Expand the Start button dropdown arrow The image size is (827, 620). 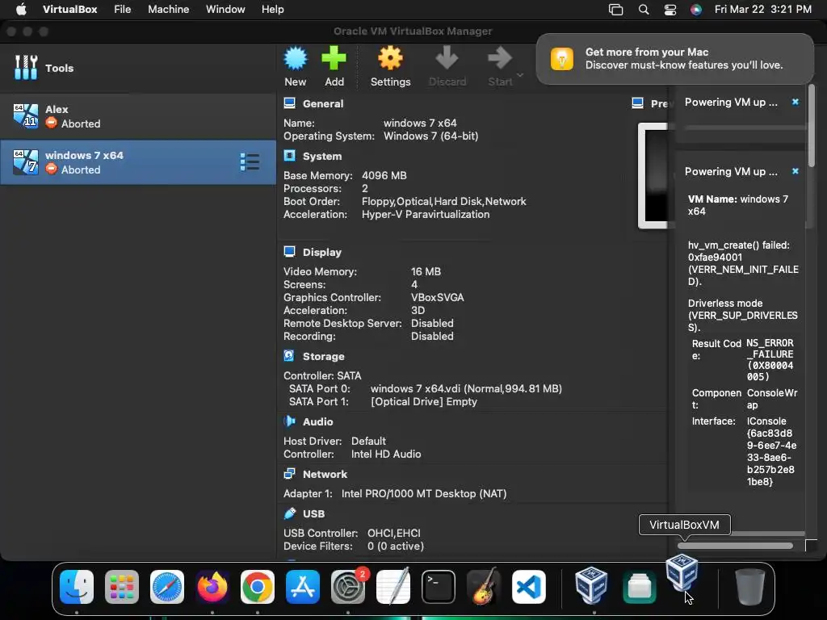(520, 75)
